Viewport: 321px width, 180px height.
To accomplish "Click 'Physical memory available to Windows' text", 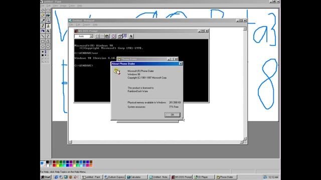I will click(147, 102).
